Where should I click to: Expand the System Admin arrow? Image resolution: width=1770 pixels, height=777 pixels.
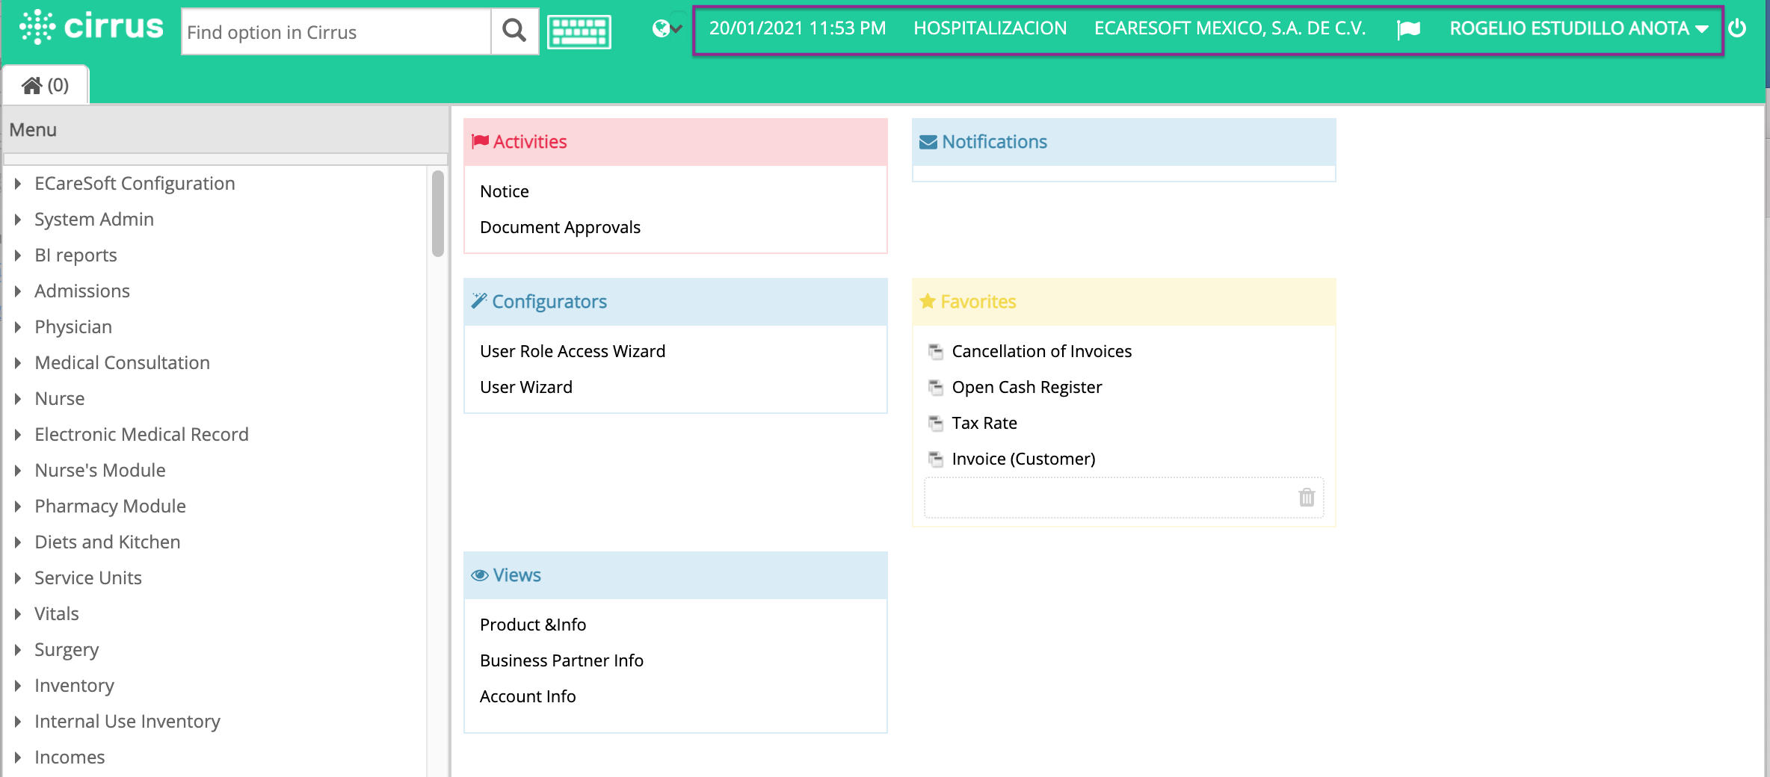(x=17, y=220)
